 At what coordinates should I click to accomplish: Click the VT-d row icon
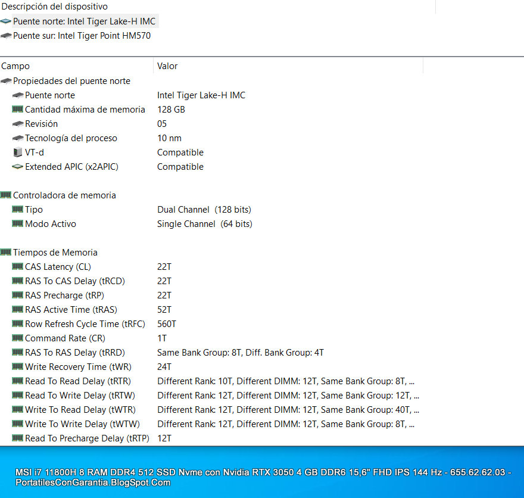click(18, 152)
